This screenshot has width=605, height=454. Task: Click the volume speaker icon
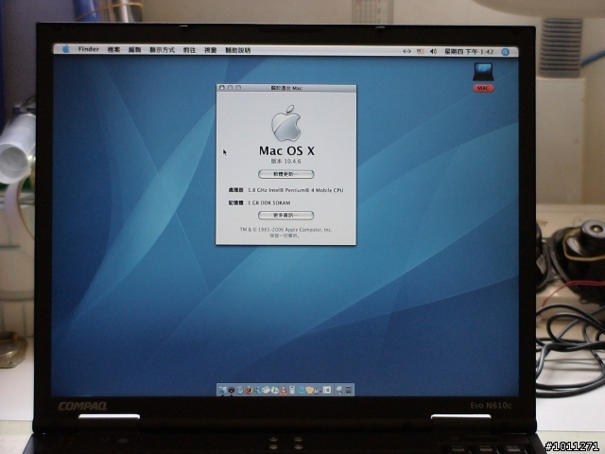(433, 51)
